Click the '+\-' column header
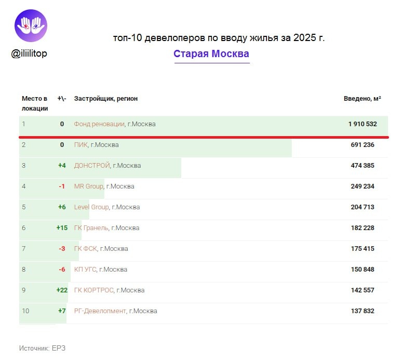The width and height of the screenshot is (403, 362). coord(62,99)
